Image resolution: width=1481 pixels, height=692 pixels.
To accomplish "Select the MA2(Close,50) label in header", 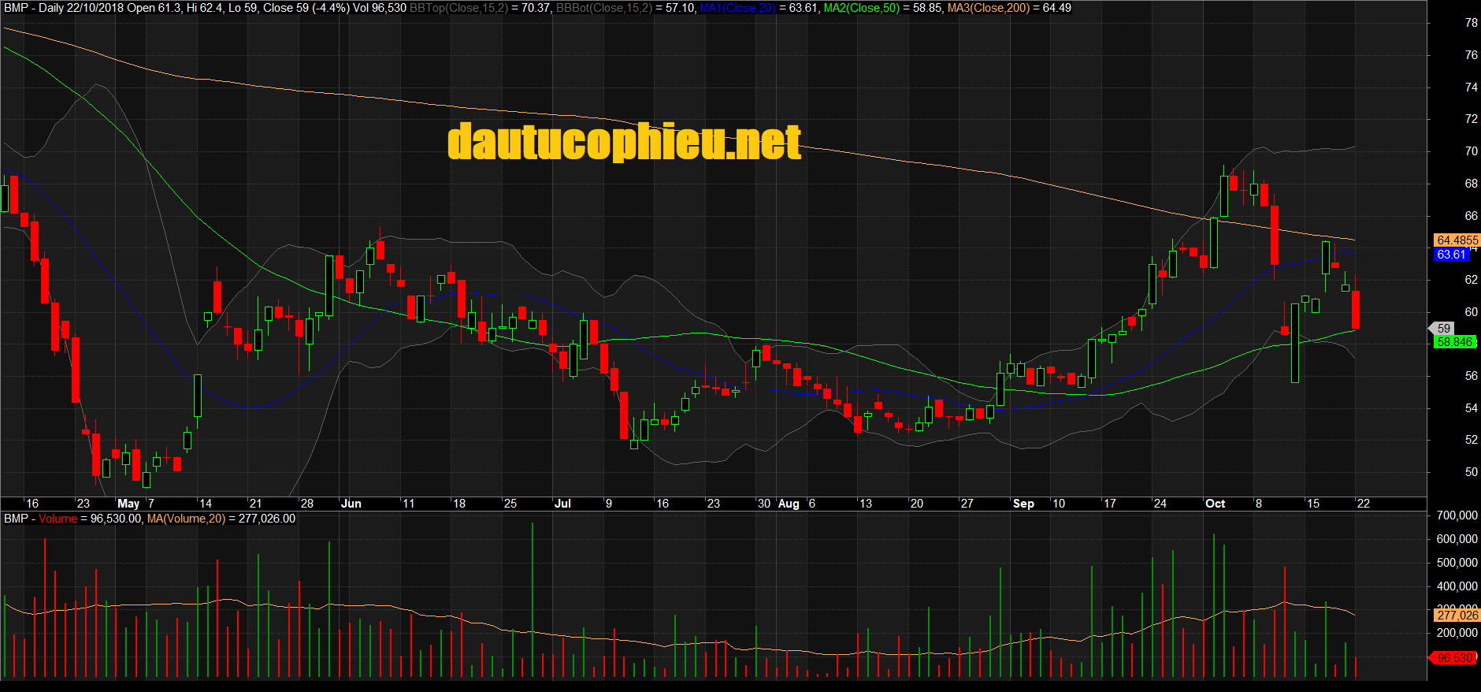I will click(x=862, y=8).
